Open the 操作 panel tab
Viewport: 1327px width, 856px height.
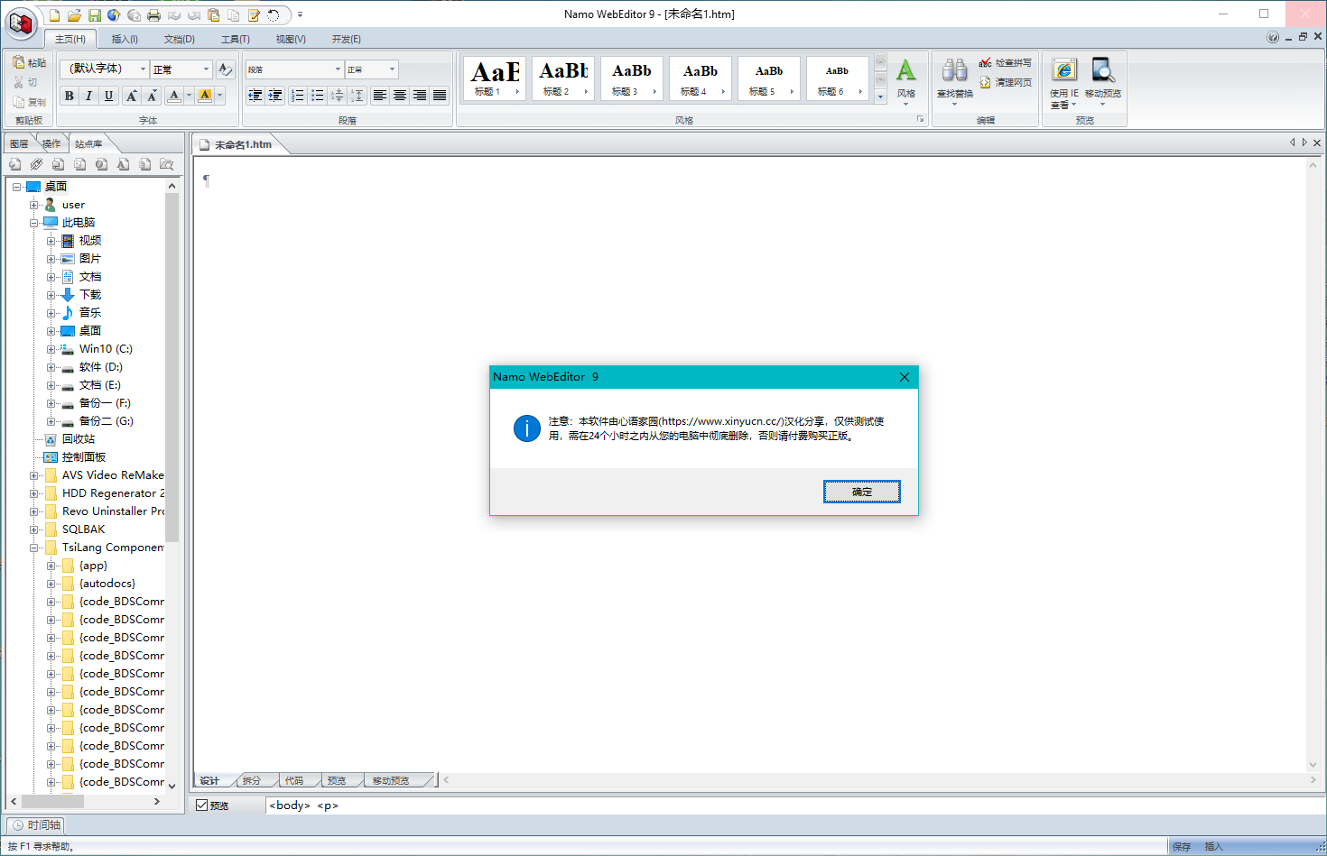[51, 144]
